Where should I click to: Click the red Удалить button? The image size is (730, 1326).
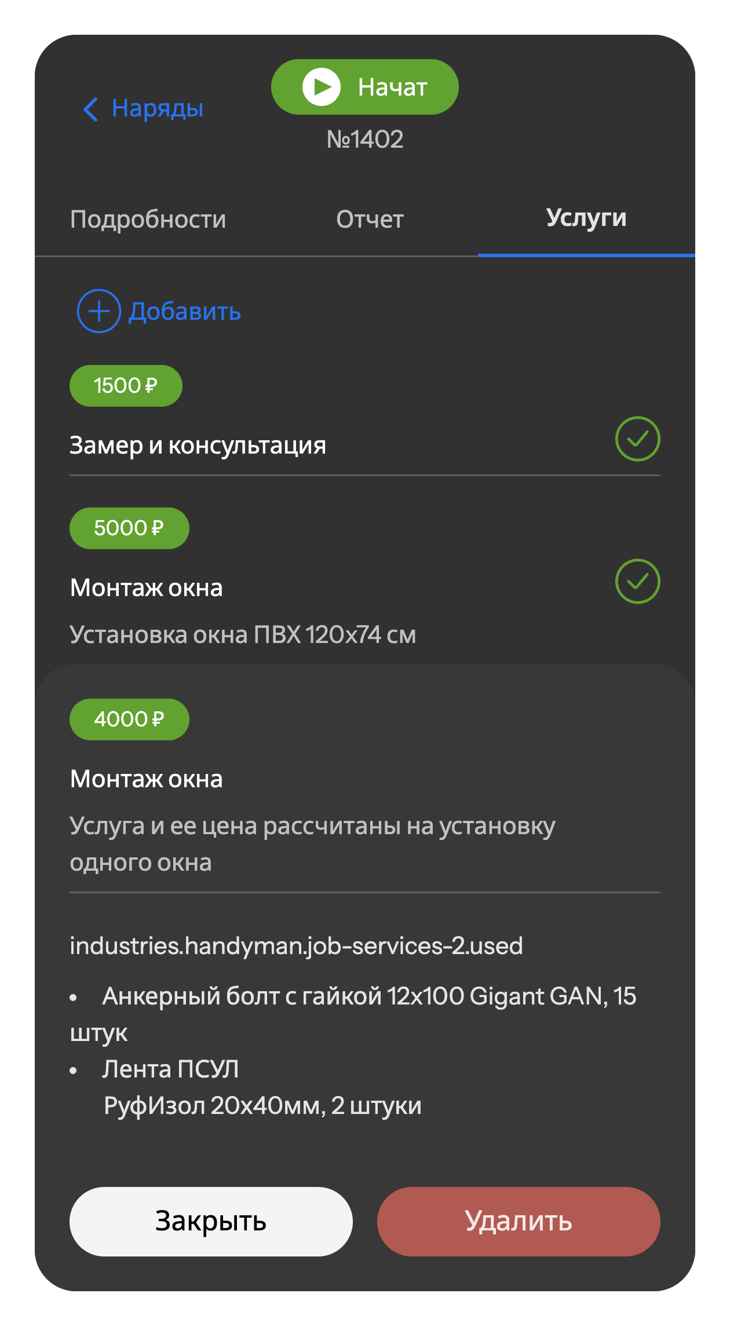[x=519, y=1221]
